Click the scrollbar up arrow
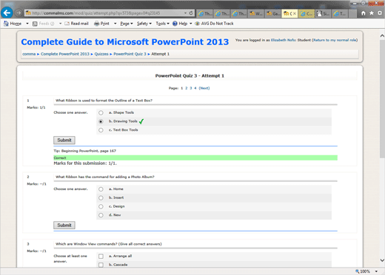 (x=382, y=35)
